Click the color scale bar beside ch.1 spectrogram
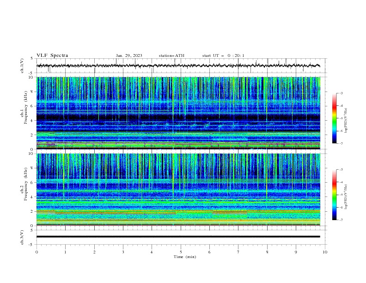The height and width of the screenshot is (283, 366). coord(334,118)
